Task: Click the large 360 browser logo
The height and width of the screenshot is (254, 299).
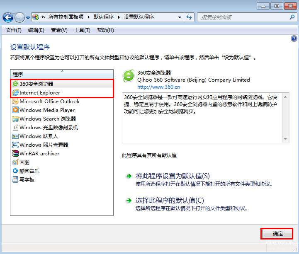Action: pos(129,76)
